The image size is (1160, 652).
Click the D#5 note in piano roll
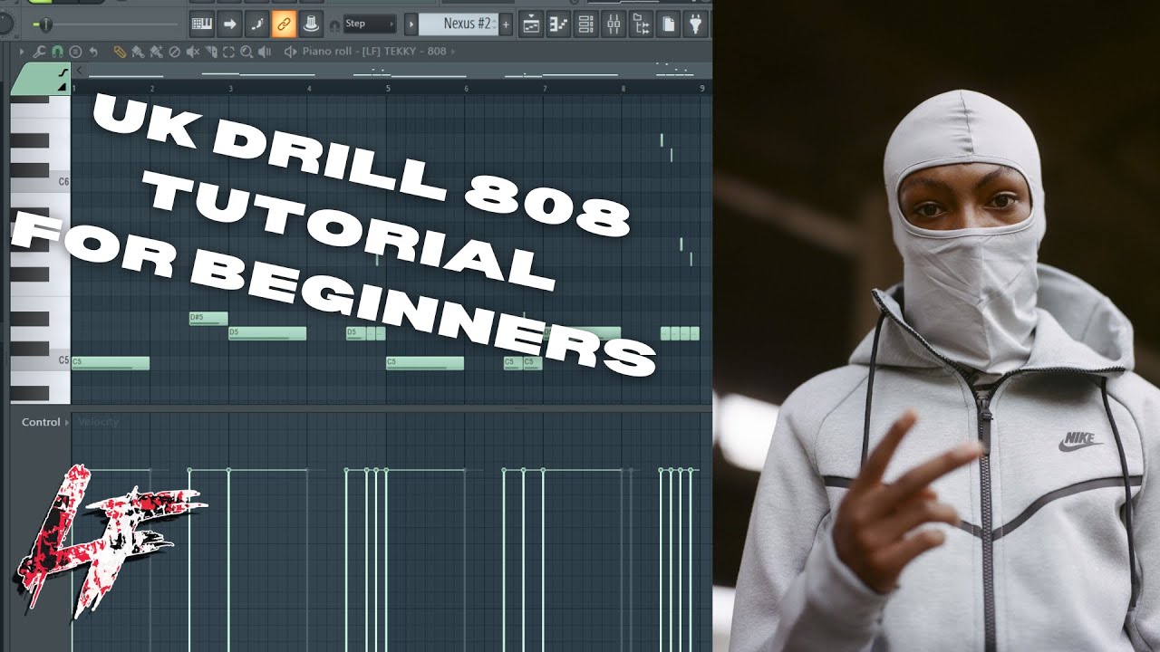pos(208,318)
